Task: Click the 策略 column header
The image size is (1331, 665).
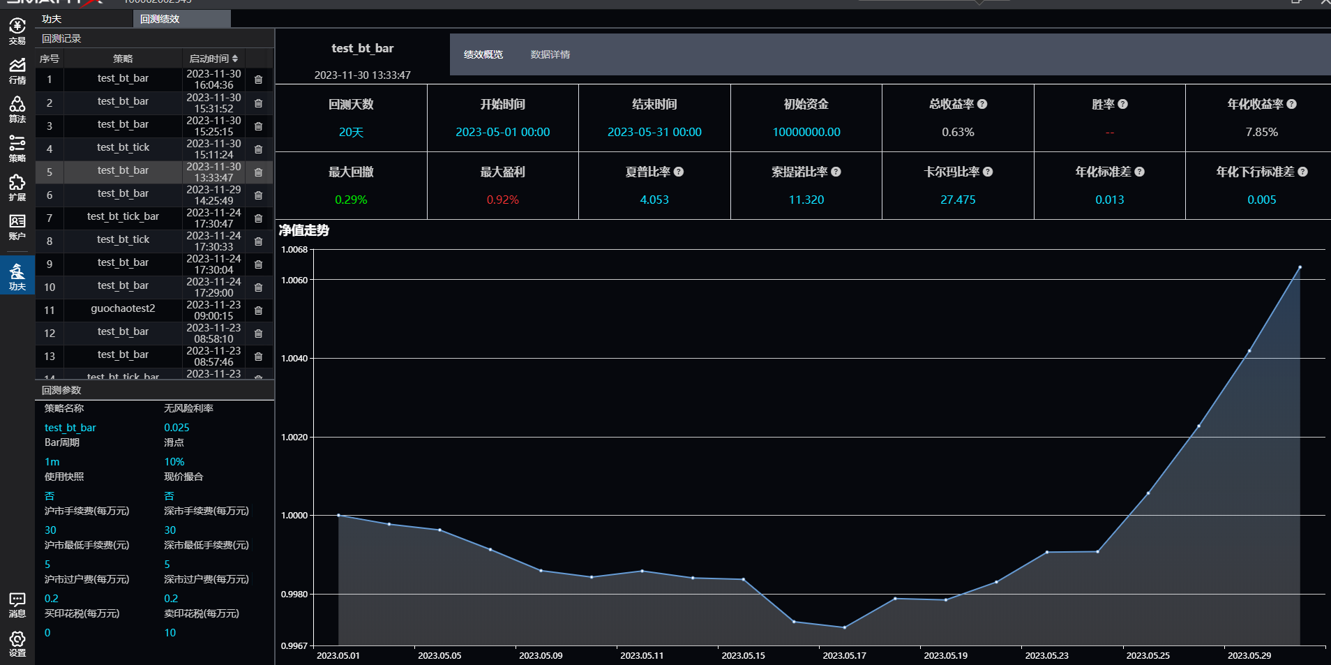Action: click(123, 59)
